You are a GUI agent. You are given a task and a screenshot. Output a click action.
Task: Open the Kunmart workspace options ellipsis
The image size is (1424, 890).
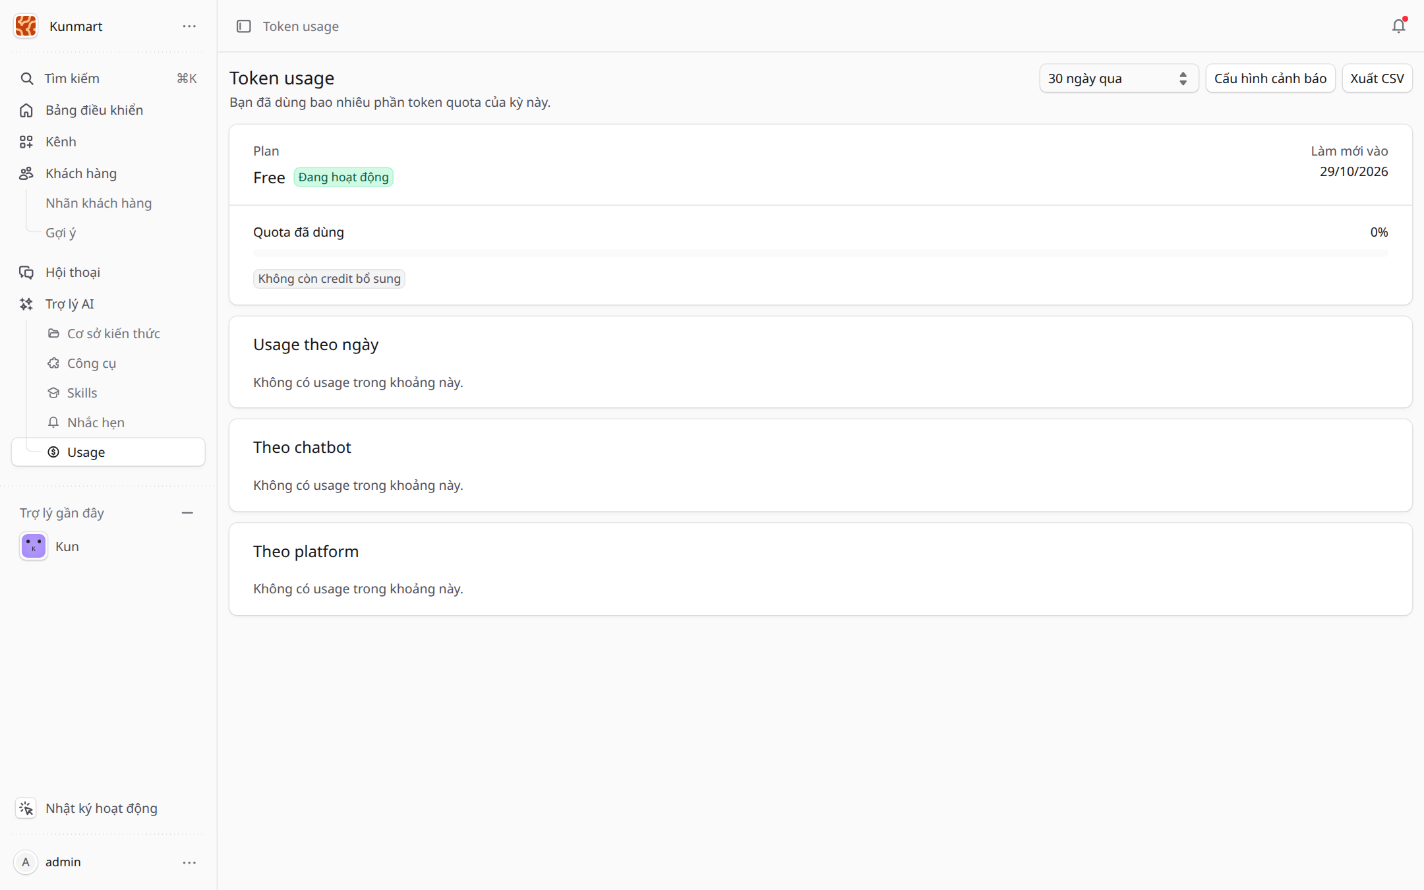(x=189, y=26)
